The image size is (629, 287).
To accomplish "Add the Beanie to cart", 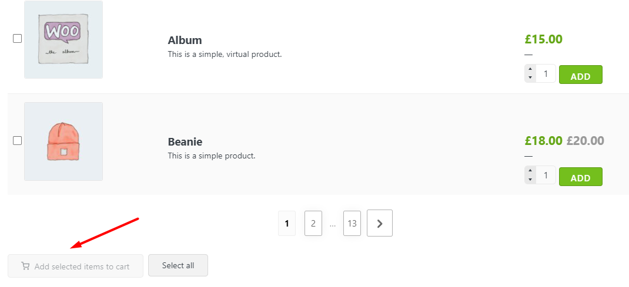I will coord(580,176).
